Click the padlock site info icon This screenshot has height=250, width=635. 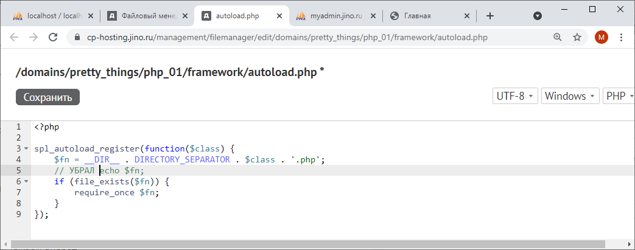77,38
